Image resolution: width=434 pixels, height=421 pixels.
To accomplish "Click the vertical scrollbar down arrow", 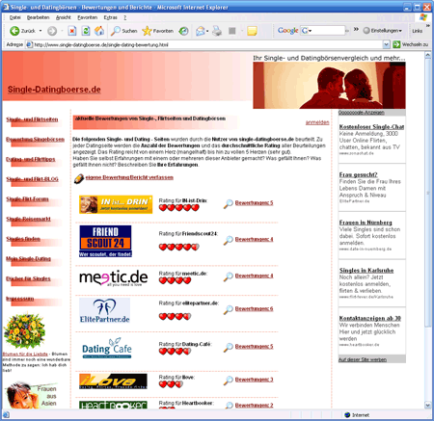I will pyautogui.click(x=427, y=405).
